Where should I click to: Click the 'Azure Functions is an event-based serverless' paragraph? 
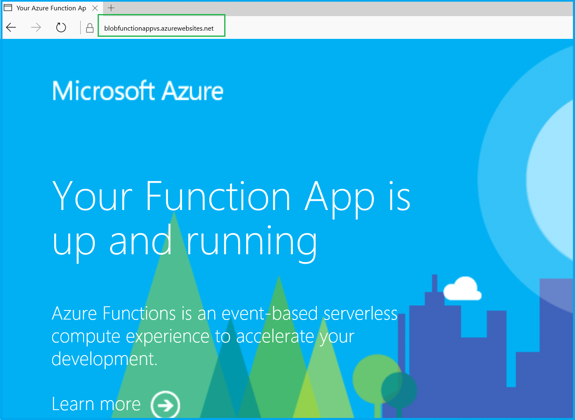pos(225,336)
